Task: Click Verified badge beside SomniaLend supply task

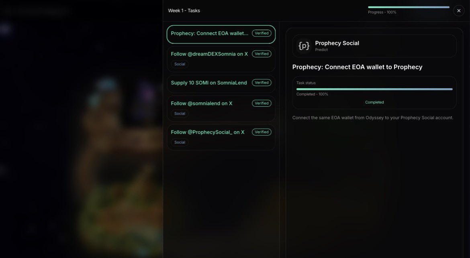Action: (262, 83)
